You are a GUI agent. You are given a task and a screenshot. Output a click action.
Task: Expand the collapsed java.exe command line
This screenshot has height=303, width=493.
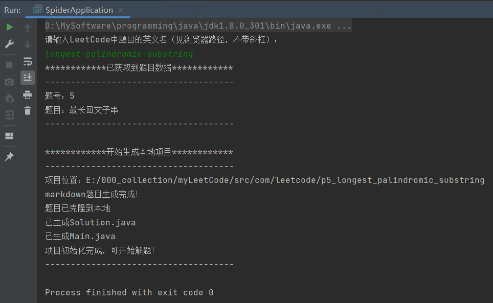(344, 26)
